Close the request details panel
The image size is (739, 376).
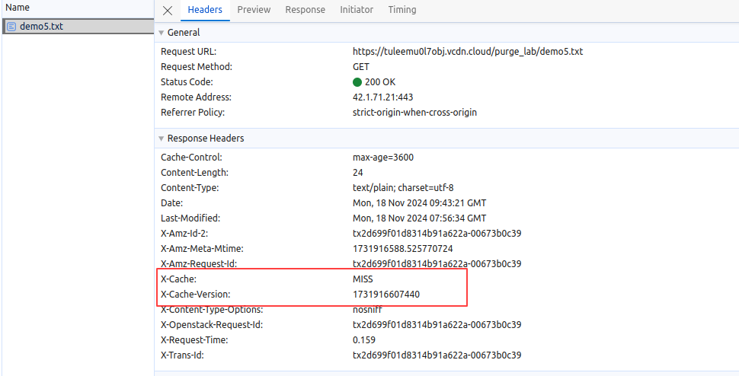coord(168,11)
